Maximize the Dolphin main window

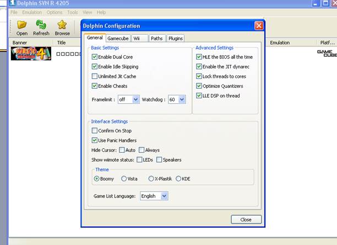point(325,3)
